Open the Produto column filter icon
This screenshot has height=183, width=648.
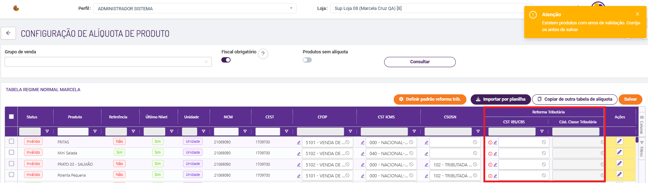95,131
